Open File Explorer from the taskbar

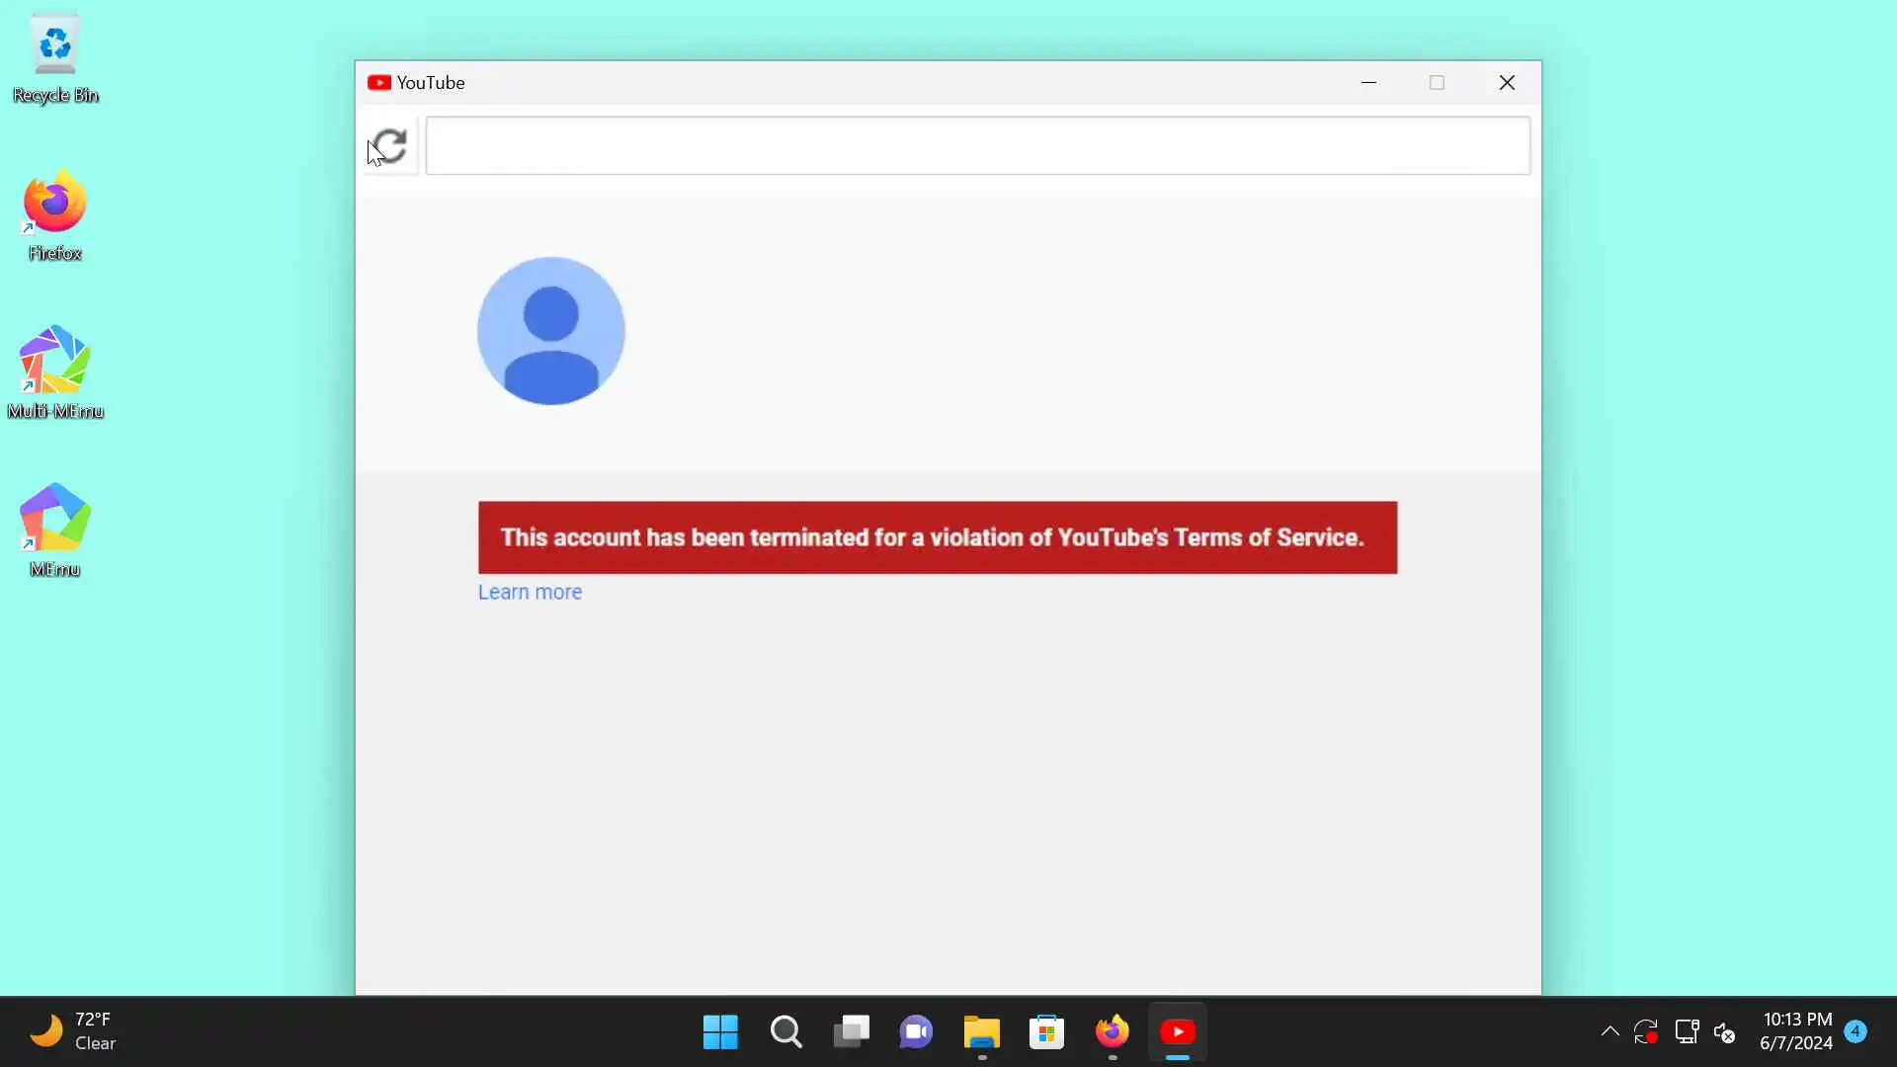click(981, 1032)
